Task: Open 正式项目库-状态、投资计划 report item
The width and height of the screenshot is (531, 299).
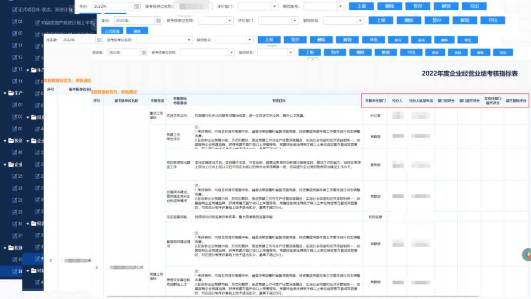Action: (45, 9)
